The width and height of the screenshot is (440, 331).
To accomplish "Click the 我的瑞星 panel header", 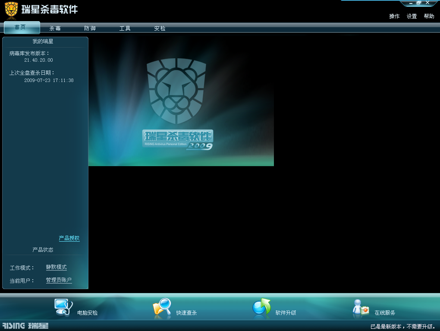I will click(43, 41).
